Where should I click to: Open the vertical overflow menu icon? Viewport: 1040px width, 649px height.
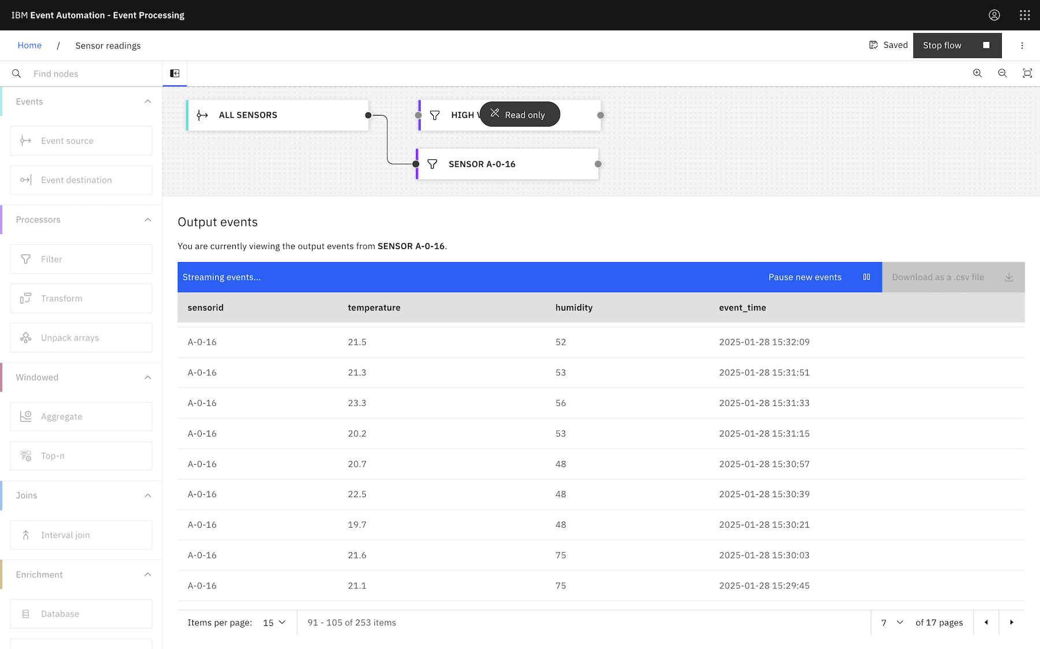click(1022, 46)
